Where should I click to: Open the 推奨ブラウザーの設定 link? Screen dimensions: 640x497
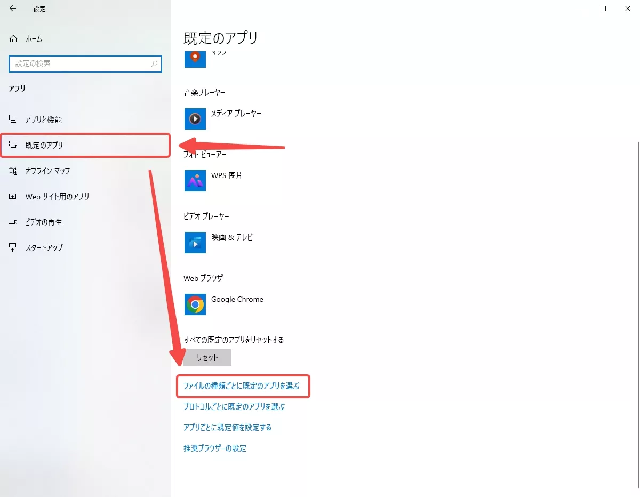point(215,448)
